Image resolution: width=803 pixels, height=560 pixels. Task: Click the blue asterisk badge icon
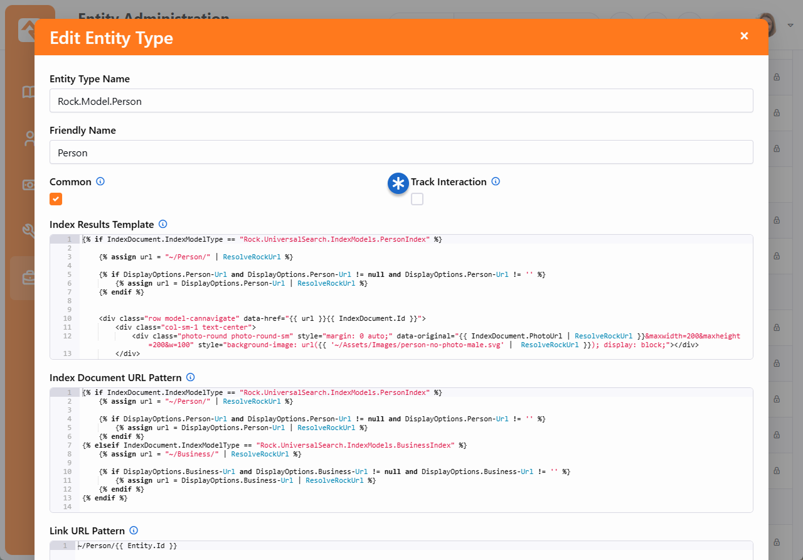click(398, 183)
